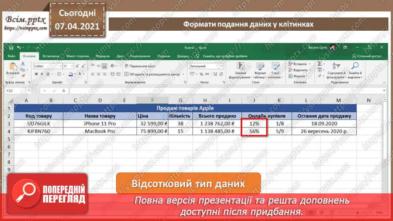393x221 pixels.
Task: Click the Fill Color bucket swatch
Action: click(x=71, y=74)
